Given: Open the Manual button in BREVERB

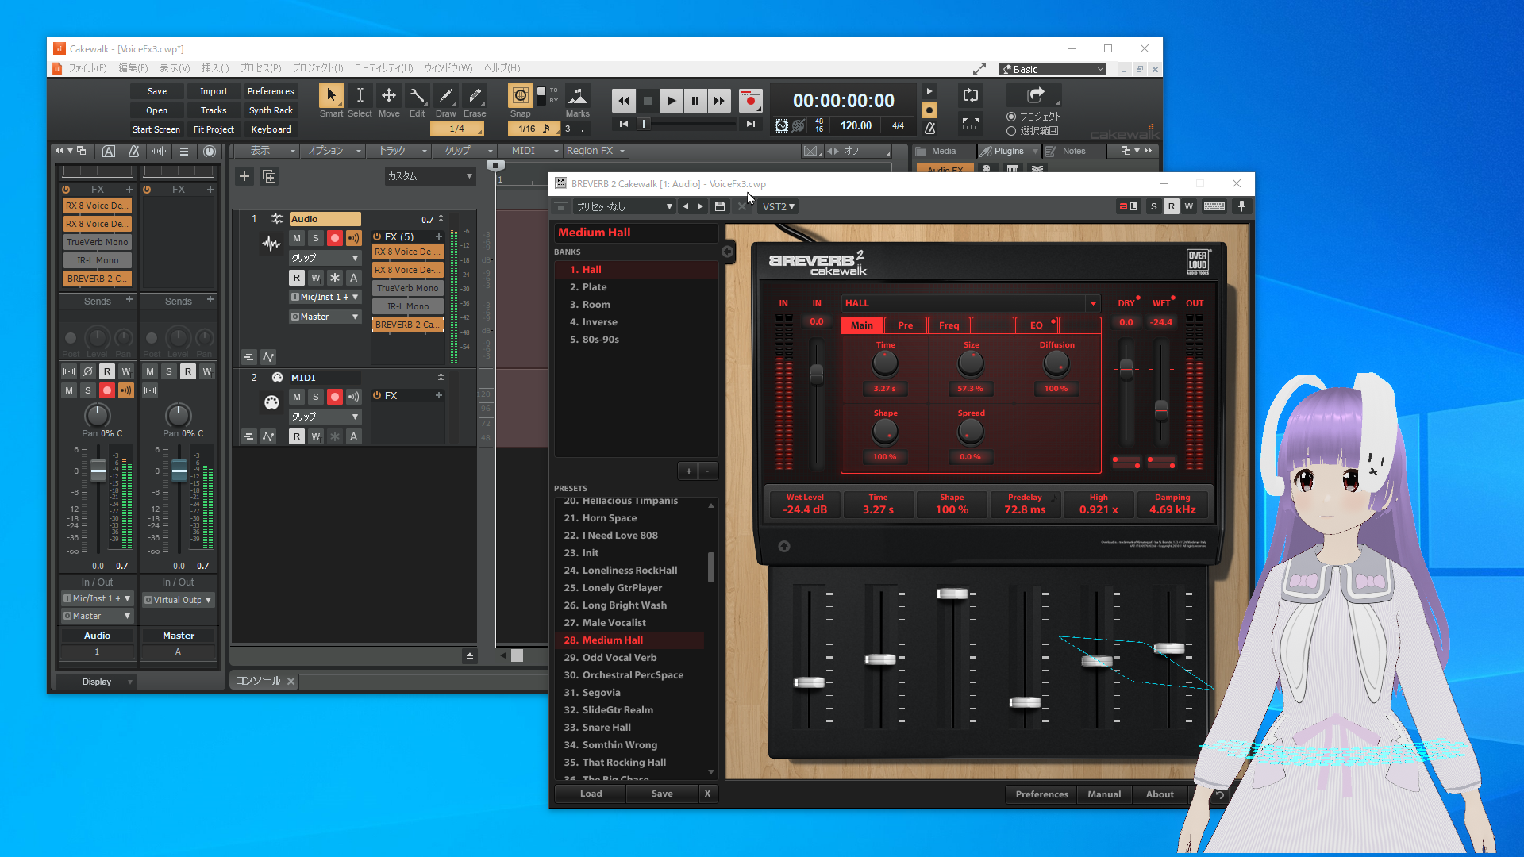Looking at the screenshot, I should click(x=1104, y=794).
